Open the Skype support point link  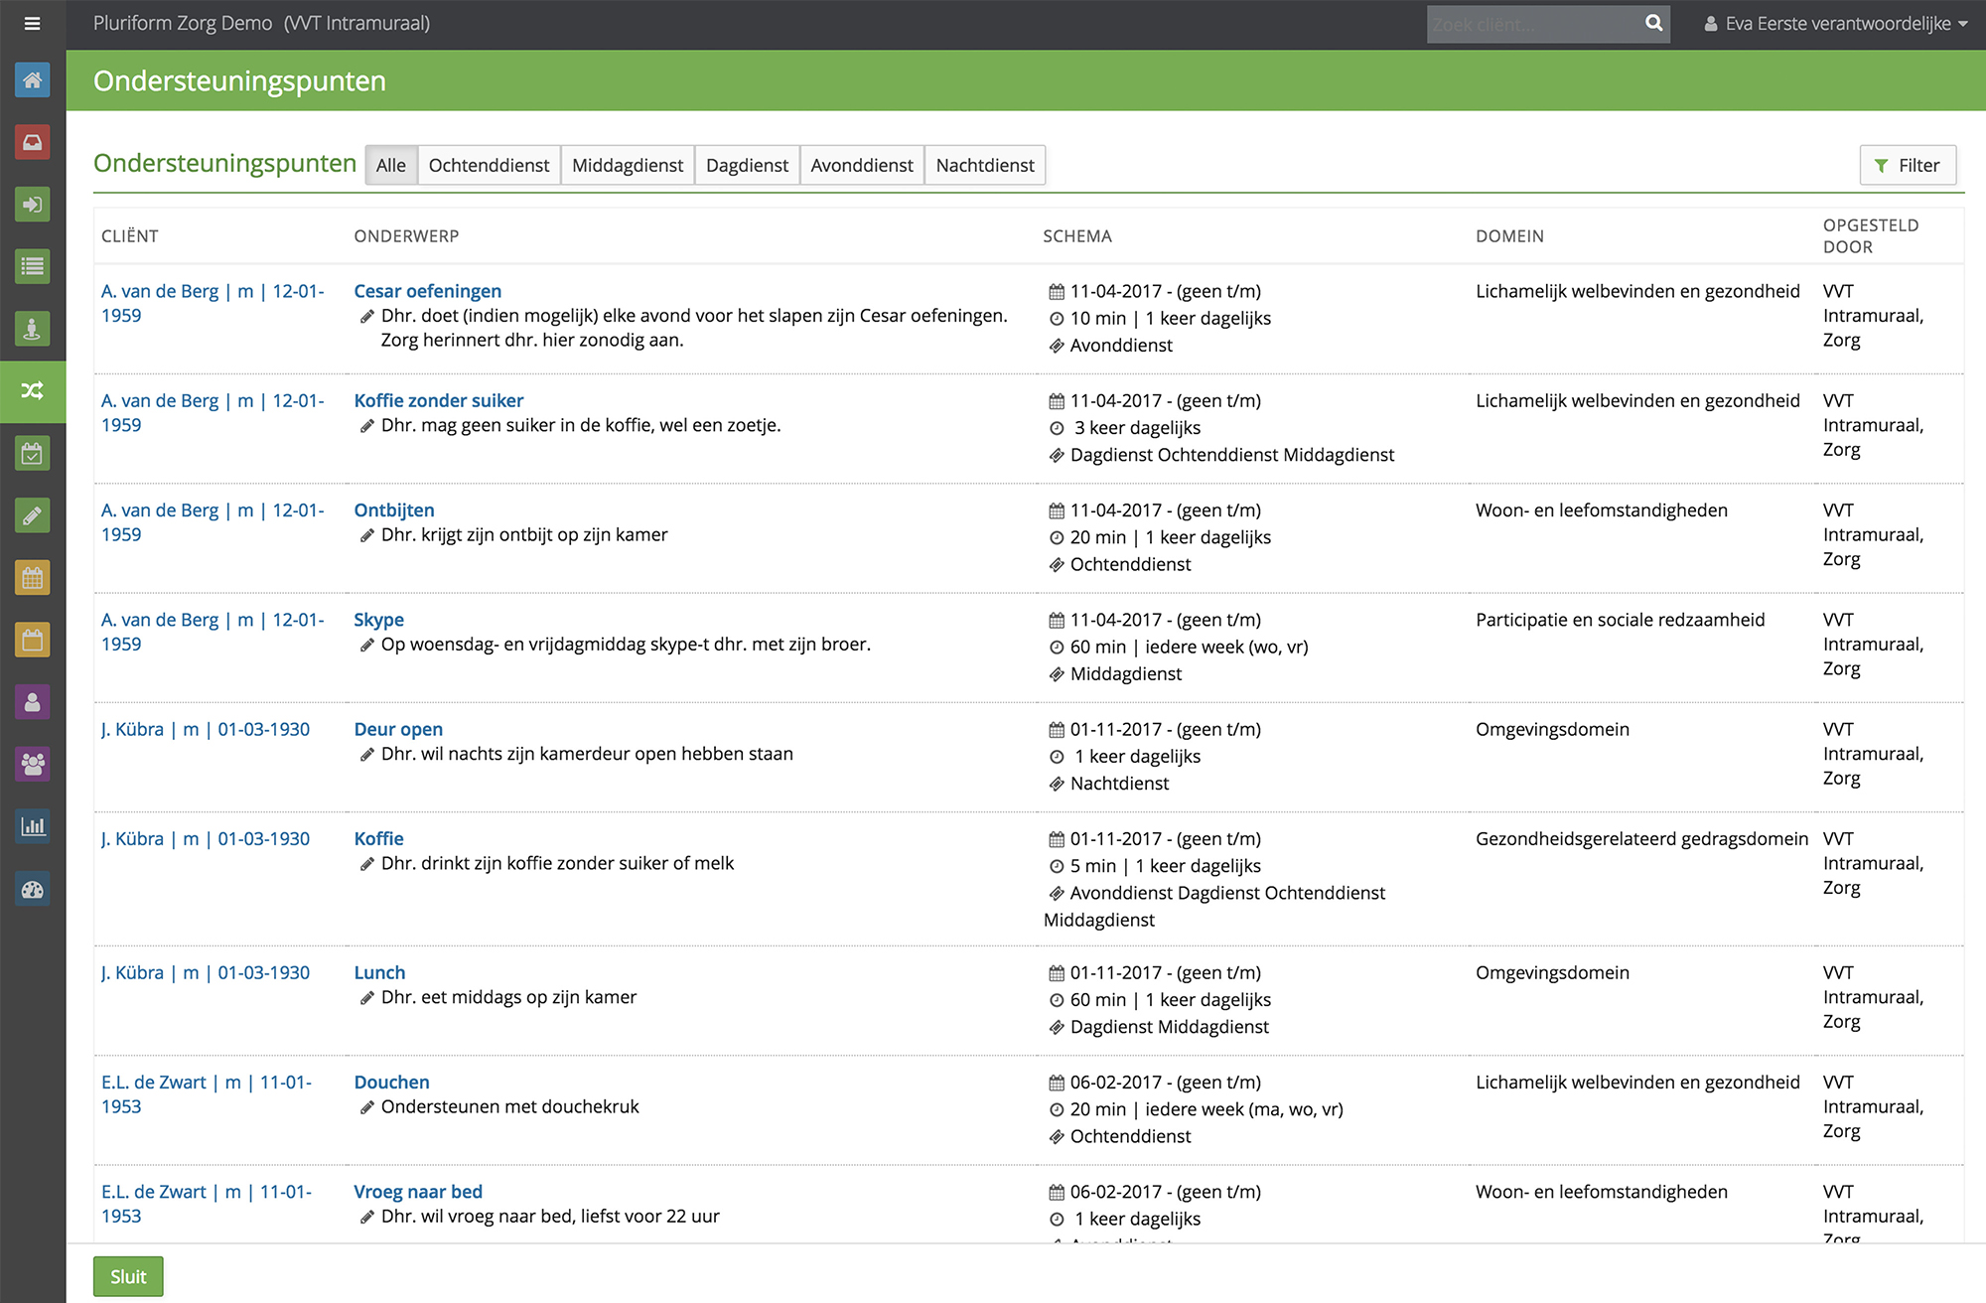tap(378, 620)
